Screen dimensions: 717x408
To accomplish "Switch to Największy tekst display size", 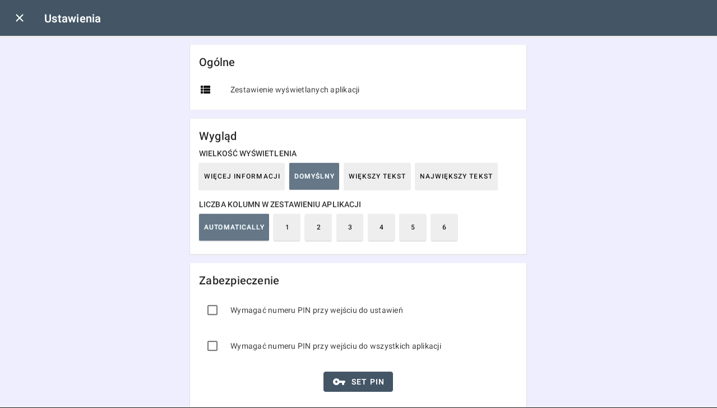I will (456, 177).
